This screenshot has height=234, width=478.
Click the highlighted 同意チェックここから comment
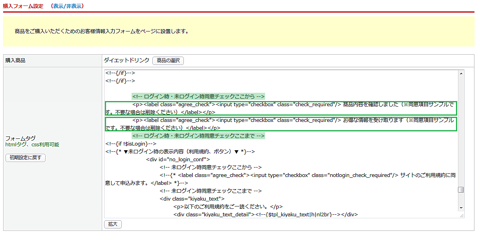click(x=198, y=96)
